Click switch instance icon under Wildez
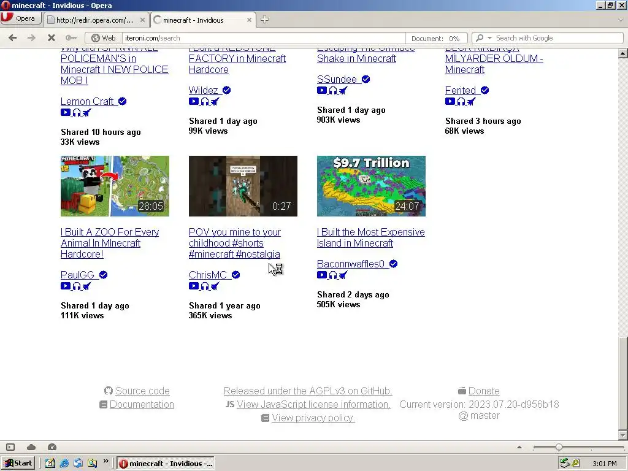Viewport: 628px width, 471px height. pyautogui.click(x=214, y=102)
